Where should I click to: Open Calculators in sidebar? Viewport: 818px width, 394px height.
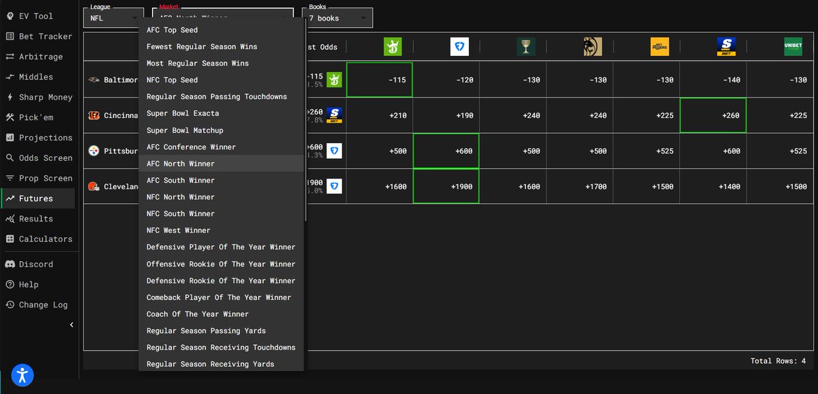39,239
